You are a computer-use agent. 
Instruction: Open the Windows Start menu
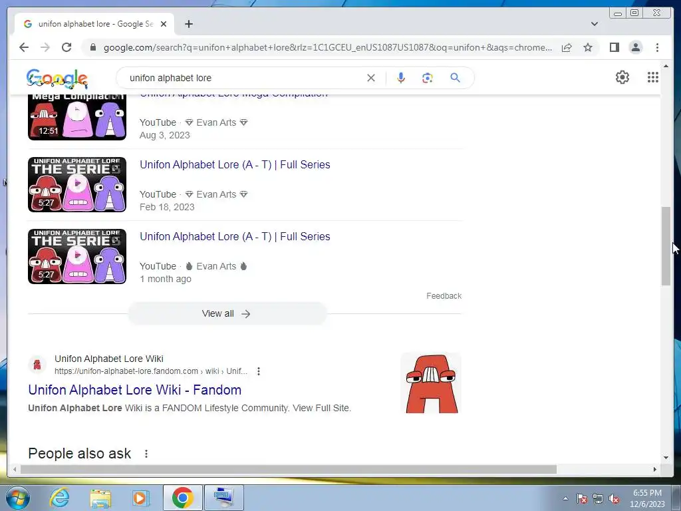point(18,498)
